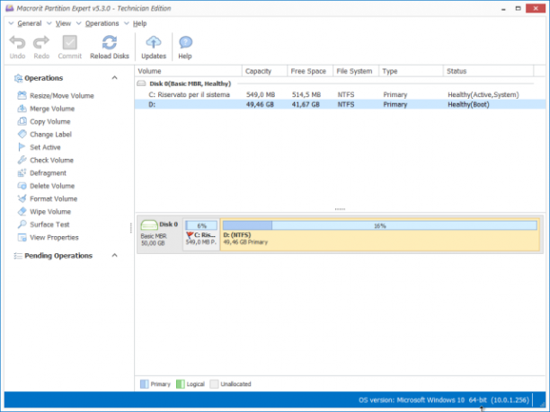Open the View menu
This screenshot has width=550, height=412.
pos(63,23)
